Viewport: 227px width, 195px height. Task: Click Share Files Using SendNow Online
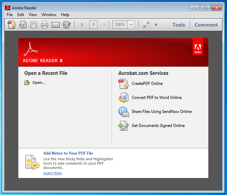point(162,112)
